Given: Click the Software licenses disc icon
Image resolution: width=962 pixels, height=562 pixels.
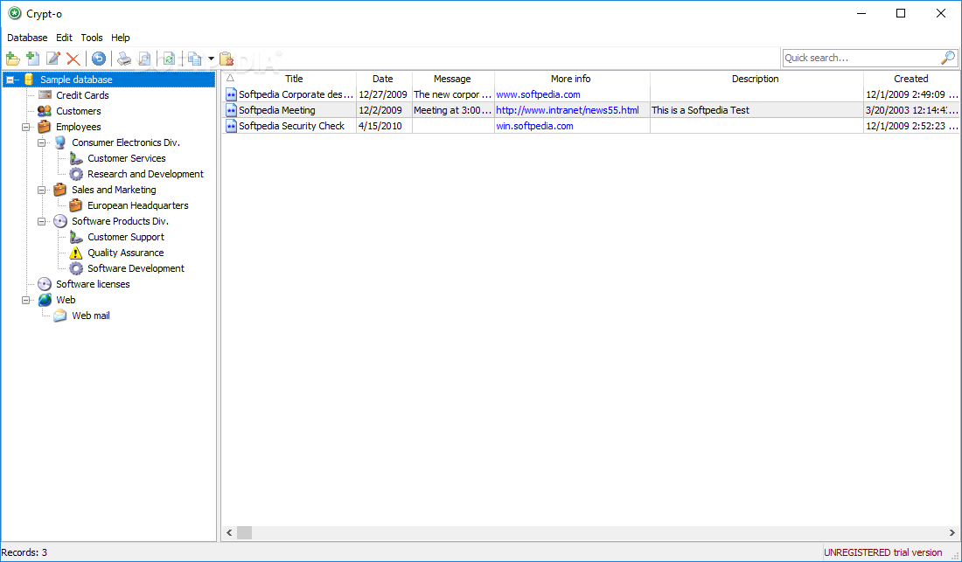Looking at the screenshot, I should [45, 284].
